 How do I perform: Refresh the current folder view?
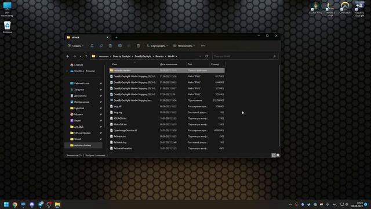[x=206, y=56]
